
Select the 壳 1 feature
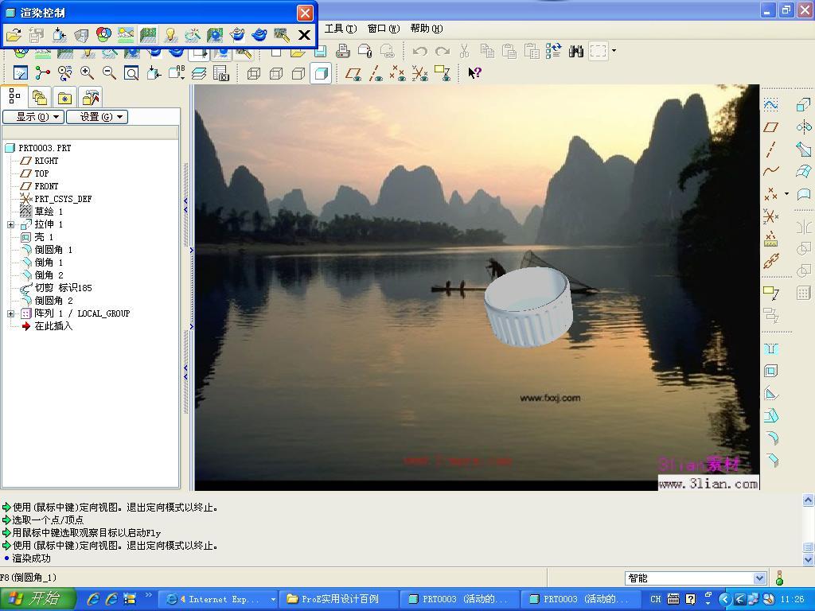44,237
